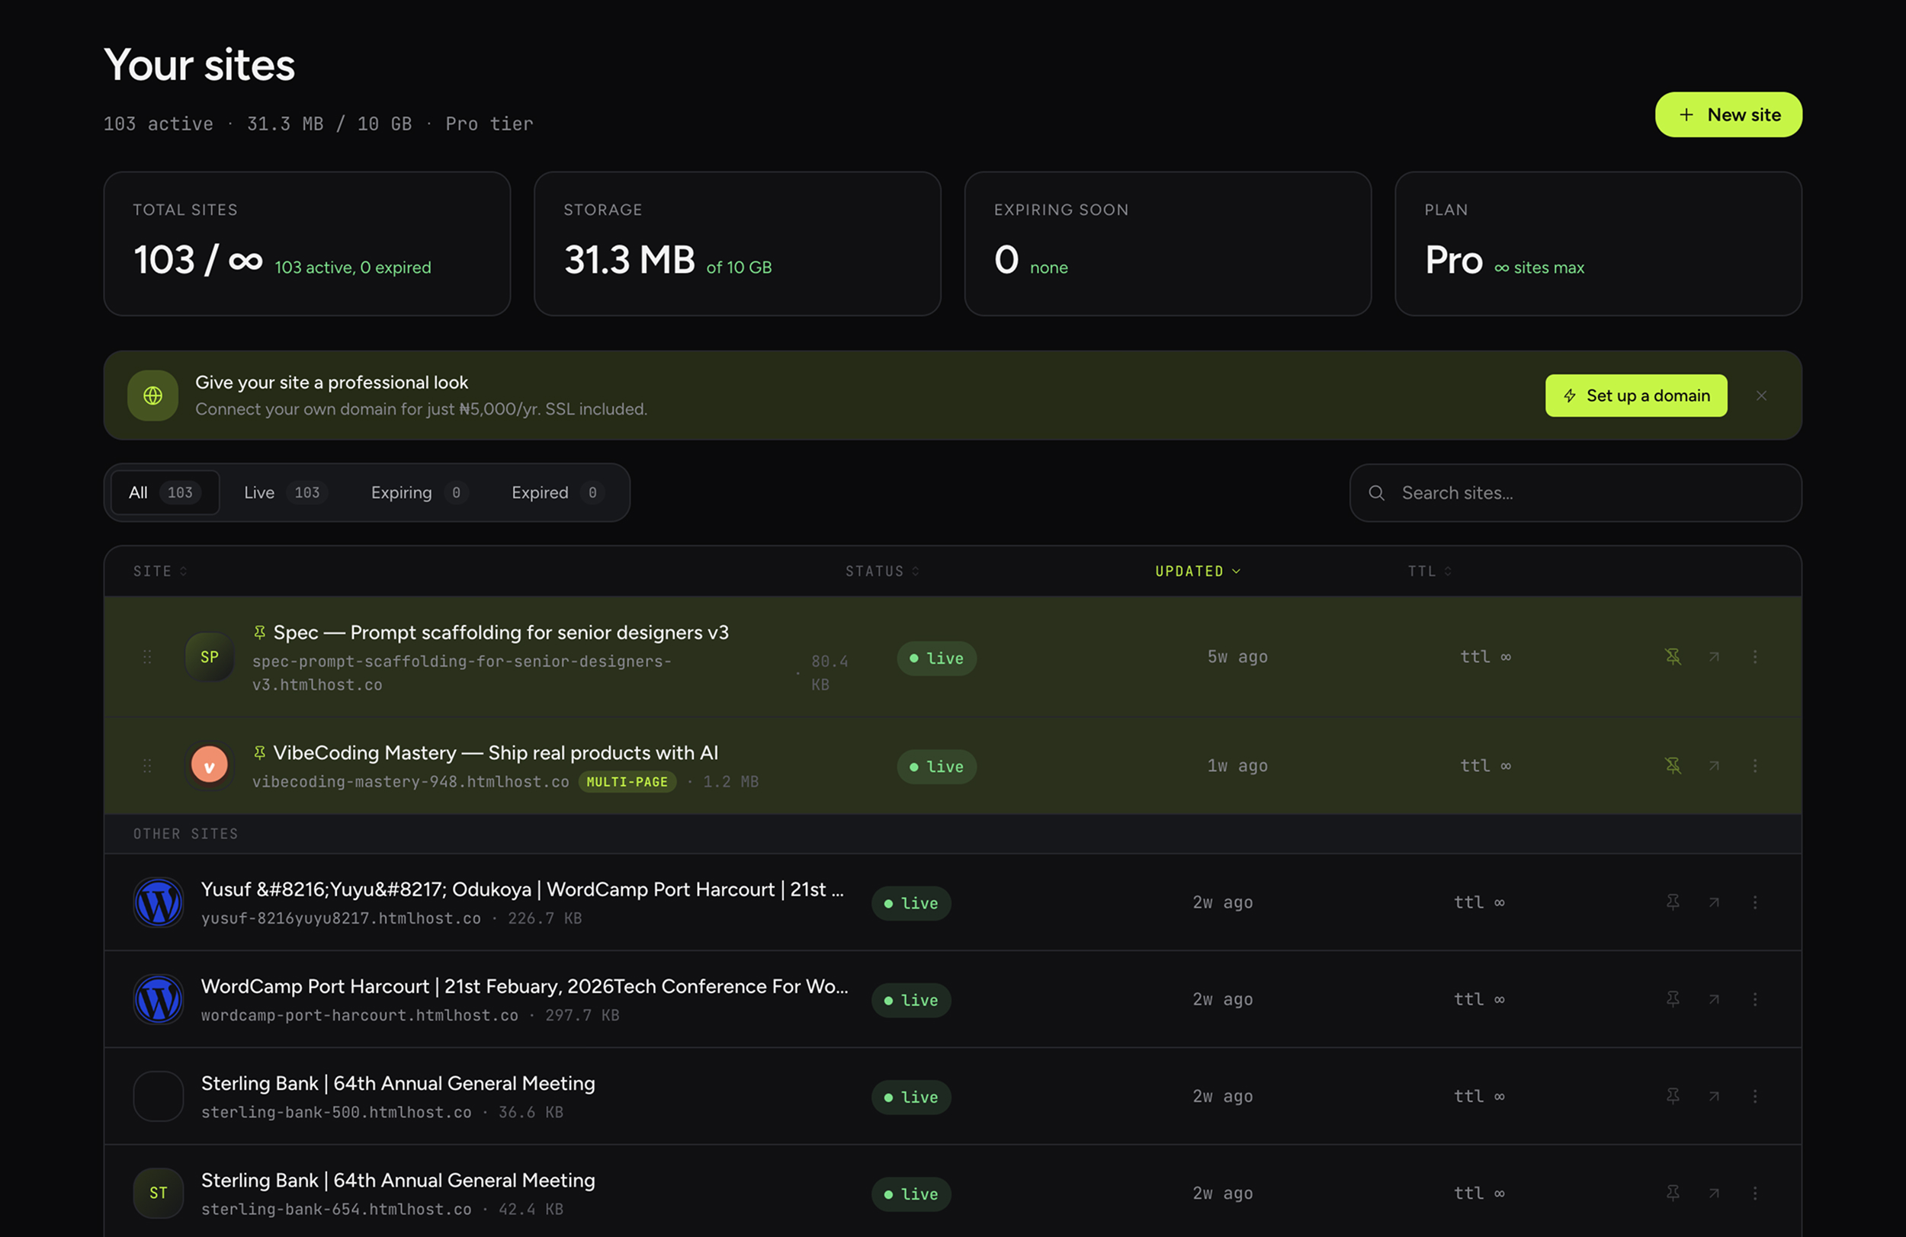
Task: Click vibecoding-mastery-948.htmlhost.co URL text
Action: click(x=411, y=781)
